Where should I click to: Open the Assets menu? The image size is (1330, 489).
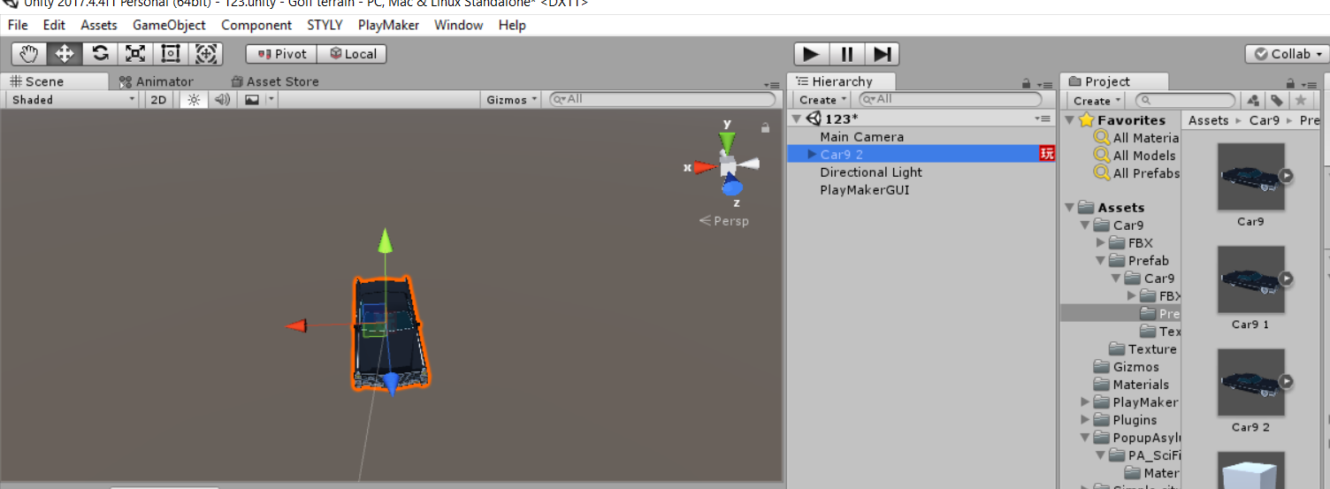point(99,25)
